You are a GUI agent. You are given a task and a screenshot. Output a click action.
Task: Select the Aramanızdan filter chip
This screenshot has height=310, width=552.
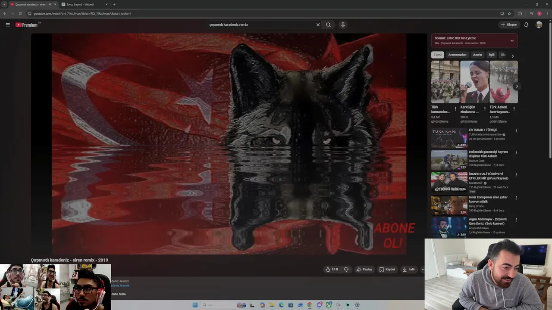[x=457, y=55]
